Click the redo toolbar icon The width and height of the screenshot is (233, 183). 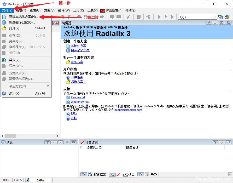pos(69,17)
